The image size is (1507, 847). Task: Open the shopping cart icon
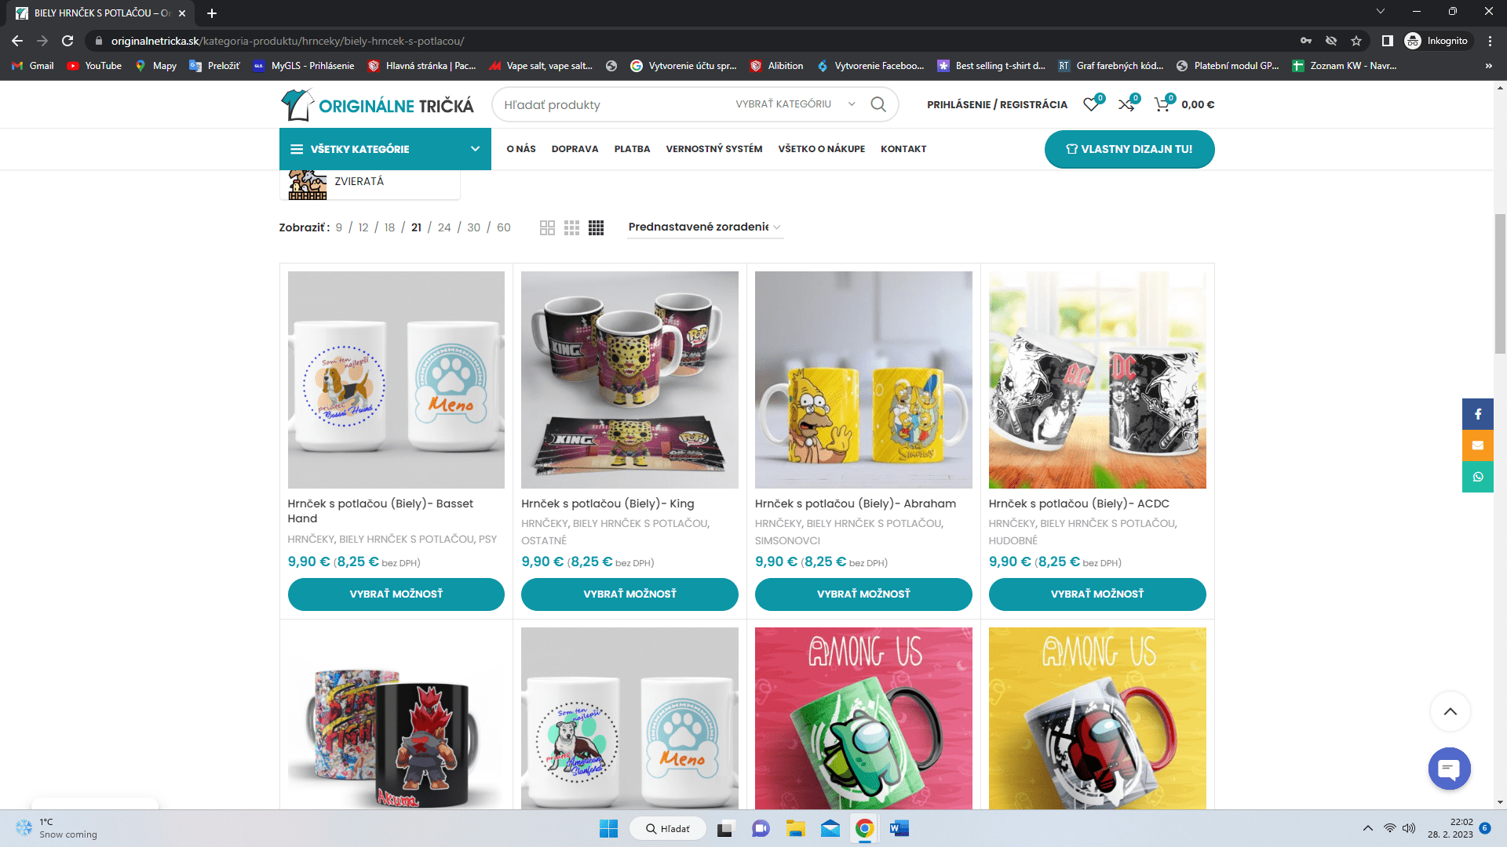(x=1162, y=104)
